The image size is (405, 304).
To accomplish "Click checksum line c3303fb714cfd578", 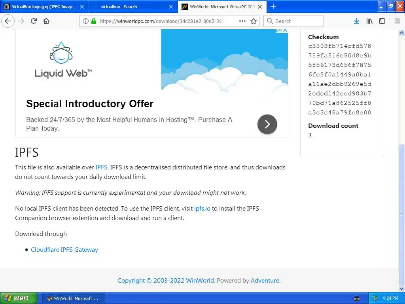I will pyautogui.click(x=340, y=46).
